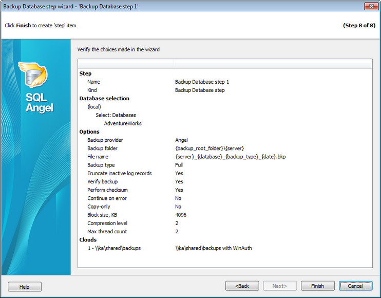Viewport: 381px width, 298px height.
Task: Click the file name template ending in .bkp
Action: click(231, 157)
